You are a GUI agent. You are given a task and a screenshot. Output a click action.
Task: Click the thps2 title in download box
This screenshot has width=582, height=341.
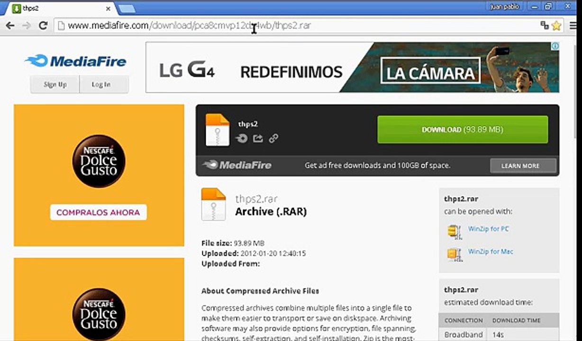pos(248,124)
